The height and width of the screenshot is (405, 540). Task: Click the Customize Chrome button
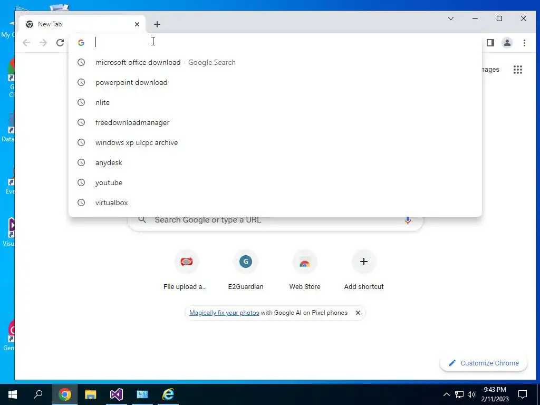click(484, 363)
